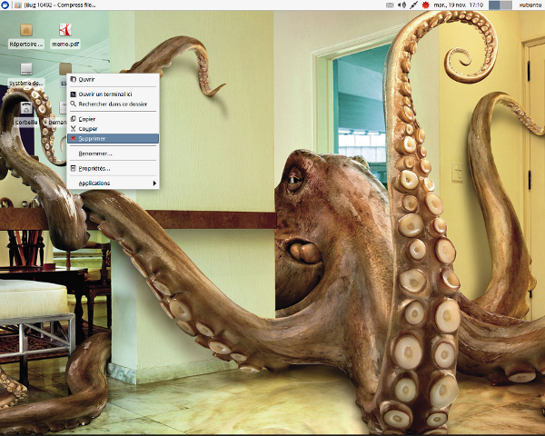This screenshot has height=436, width=545.
Task: Select the Système de fichiers desktop icon
Action: 26,70
